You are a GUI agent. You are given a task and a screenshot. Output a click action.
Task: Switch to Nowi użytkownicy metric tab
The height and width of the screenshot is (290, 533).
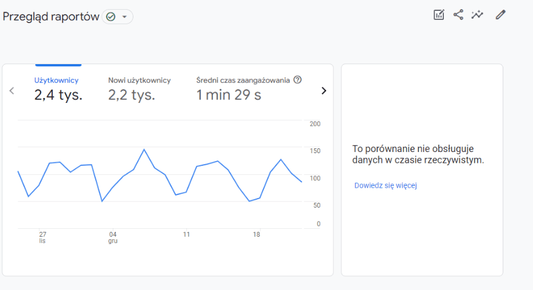(x=139, y=80)
